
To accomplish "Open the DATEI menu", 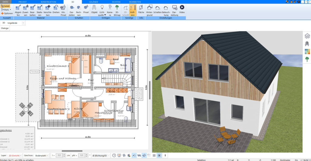I will [5, 2].
